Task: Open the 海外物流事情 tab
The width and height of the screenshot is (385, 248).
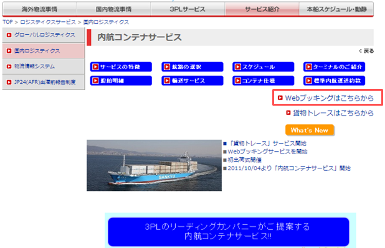Action: (39, 9)
